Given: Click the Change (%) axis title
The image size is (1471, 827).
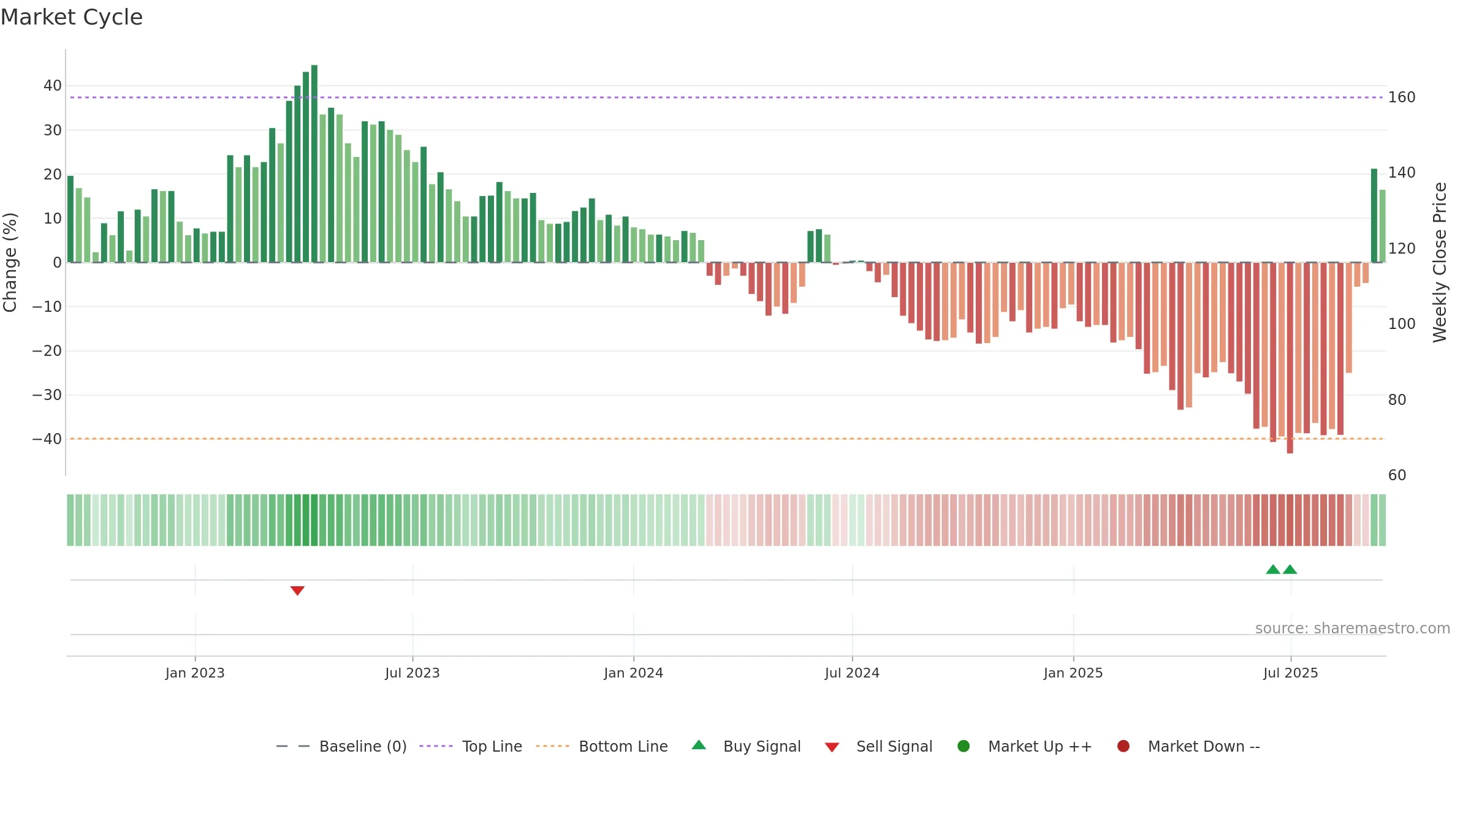Looking at the screenshot, I should [x=10, y=262].
